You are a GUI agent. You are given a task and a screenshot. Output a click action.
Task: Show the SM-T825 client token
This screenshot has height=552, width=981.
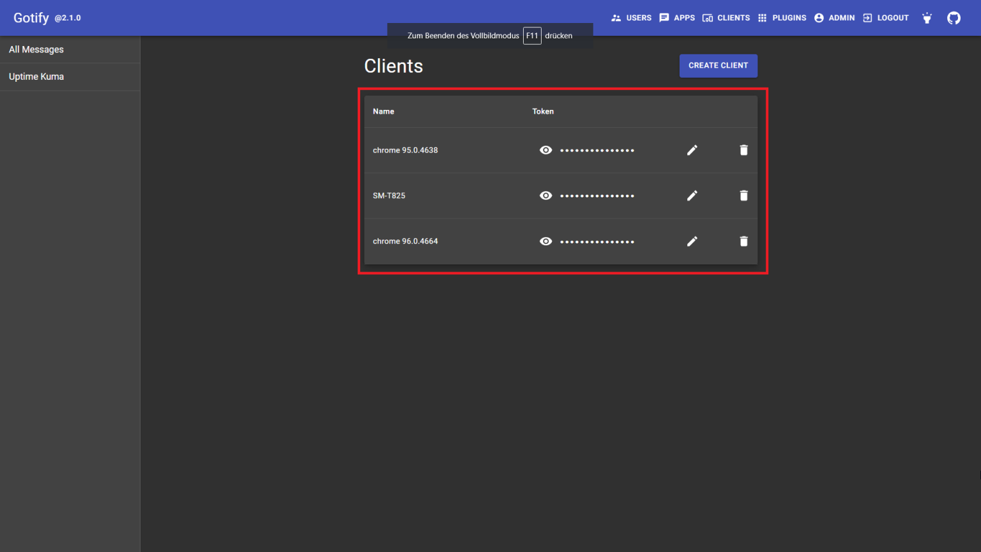coord(546,195)
